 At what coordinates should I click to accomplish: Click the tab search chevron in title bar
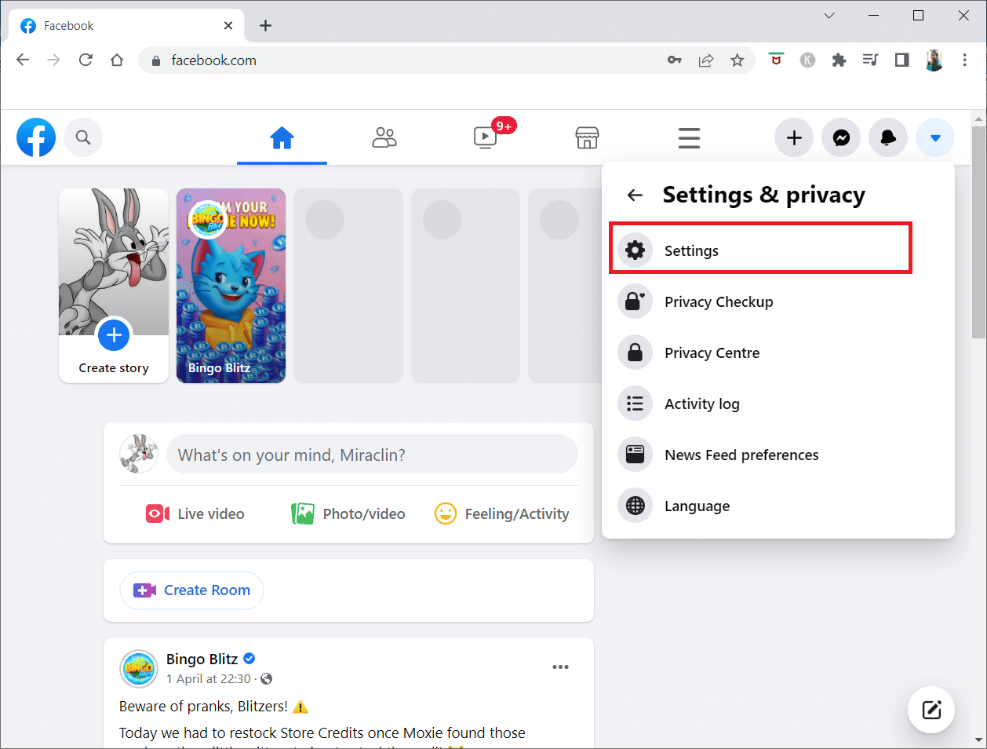pos(829,16)
